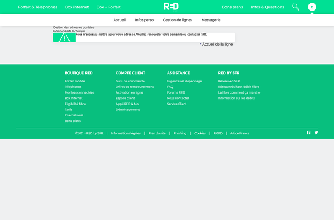The height and width of the screenshot is (220, 334).
Task: Switch to the Accueil tab
Action: coord(120,20)
